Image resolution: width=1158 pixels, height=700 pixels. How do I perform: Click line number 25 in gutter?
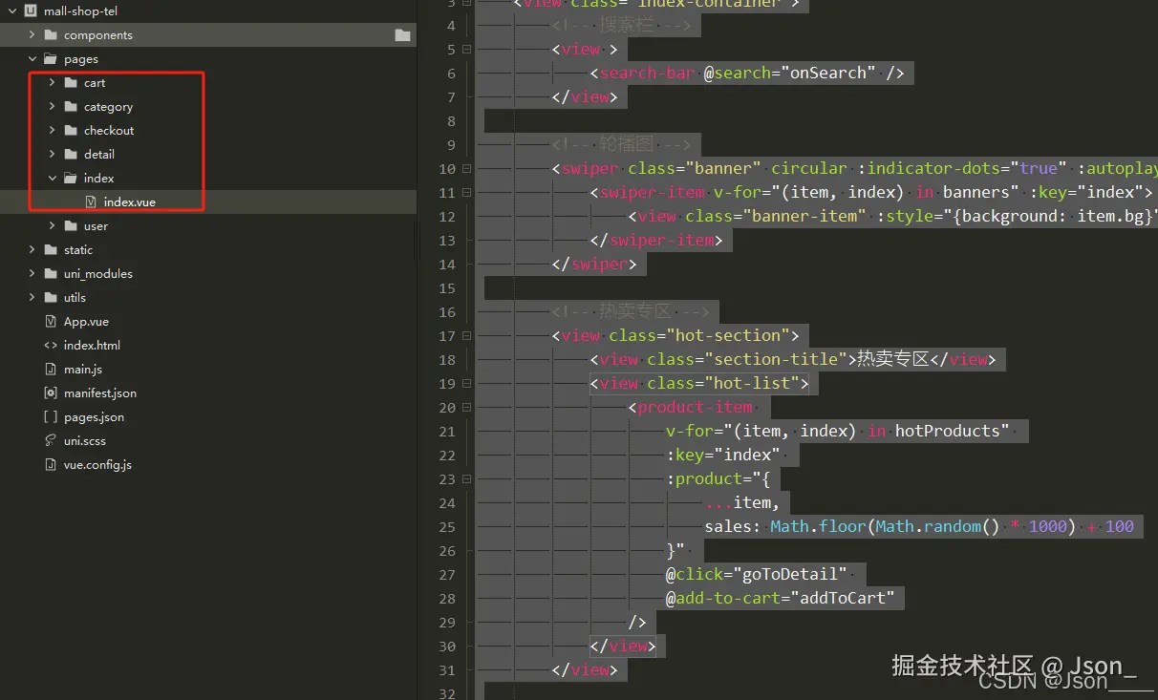click(447, 526)
